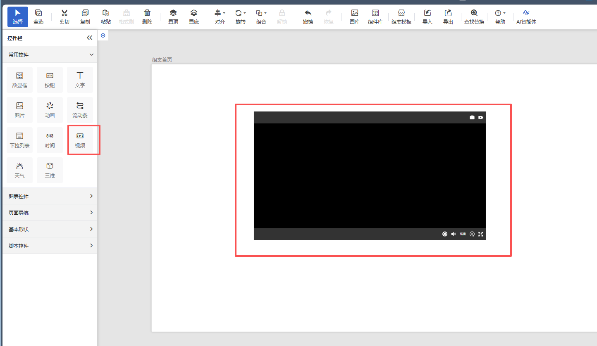Toggle the video player volume icon
The height and width of the screenshot is (346, 597).
pos(454,234)
